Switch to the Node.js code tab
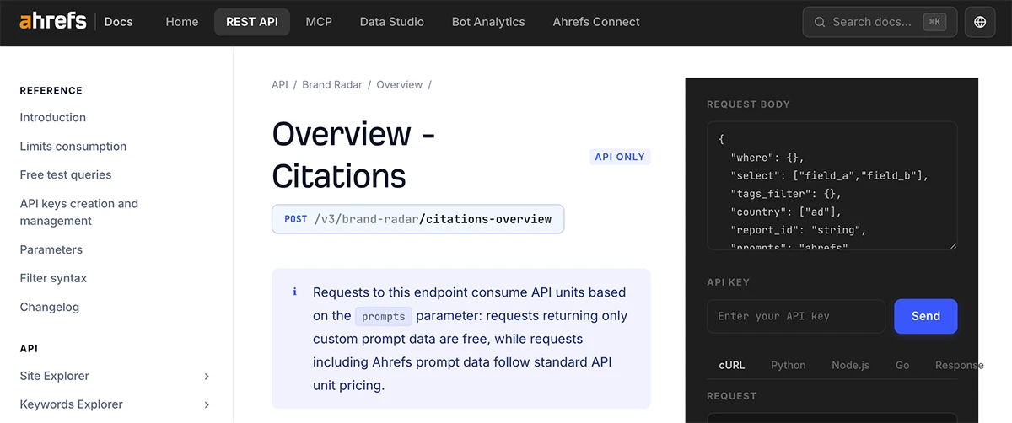Viewport: 1012px width, 423px height. tap(851, 365)
